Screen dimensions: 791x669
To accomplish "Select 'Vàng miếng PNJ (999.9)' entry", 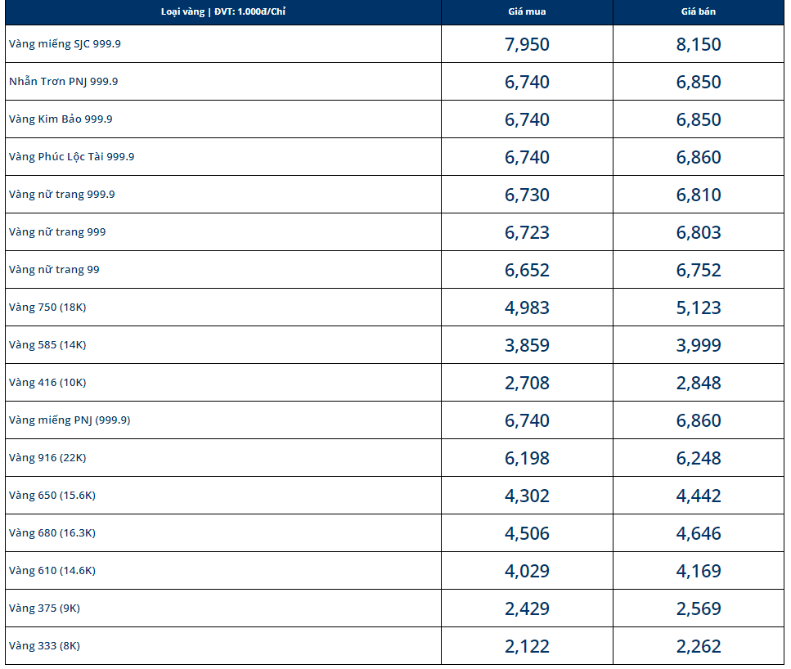I will click(x=70, y=420).
